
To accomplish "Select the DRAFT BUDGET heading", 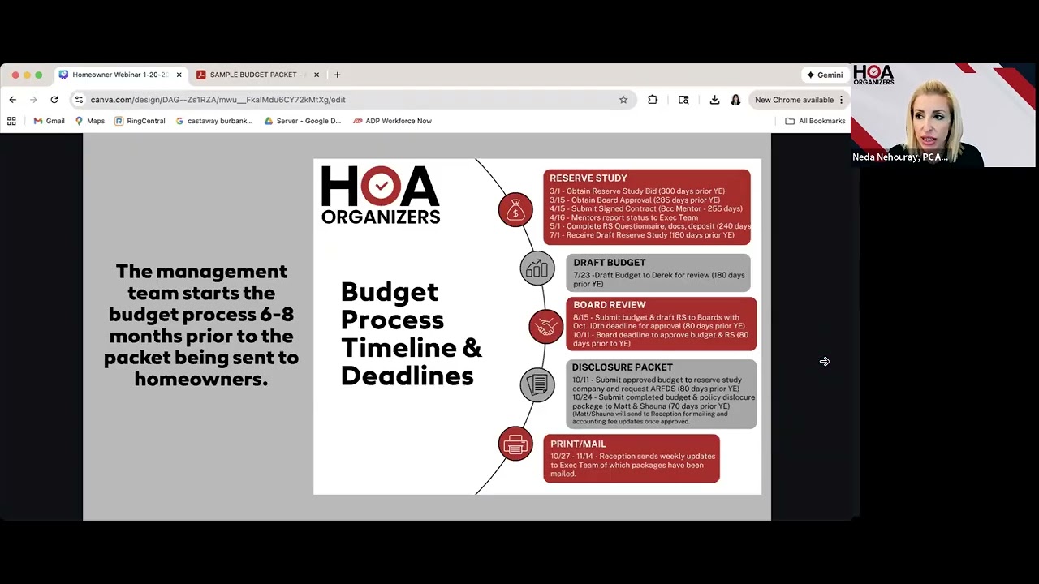I will [610, 263].
